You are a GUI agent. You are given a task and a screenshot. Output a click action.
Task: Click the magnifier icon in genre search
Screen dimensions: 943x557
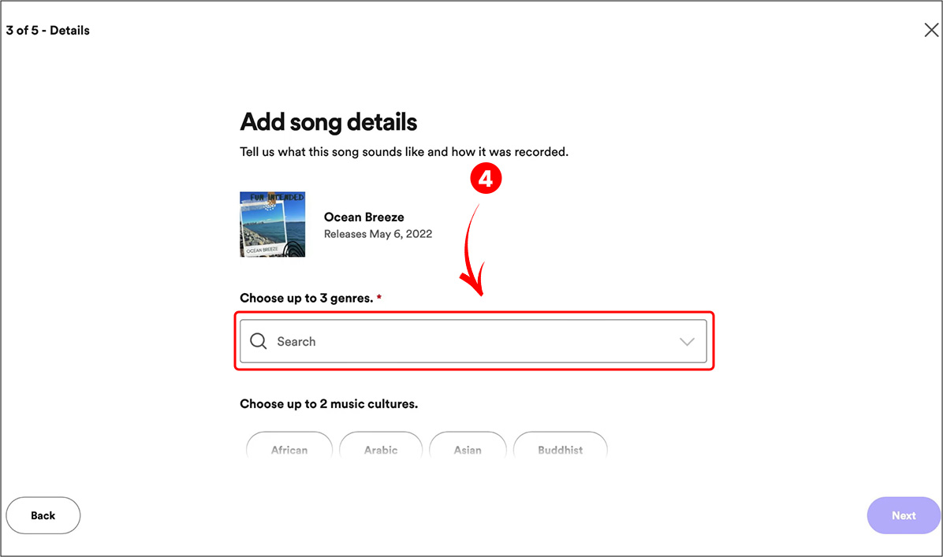pos(259,341)
